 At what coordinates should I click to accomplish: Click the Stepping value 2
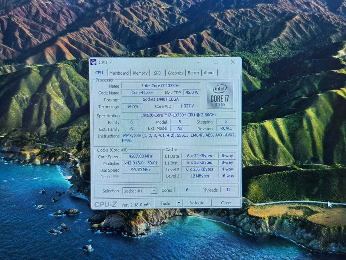click(x=226, y=121)
